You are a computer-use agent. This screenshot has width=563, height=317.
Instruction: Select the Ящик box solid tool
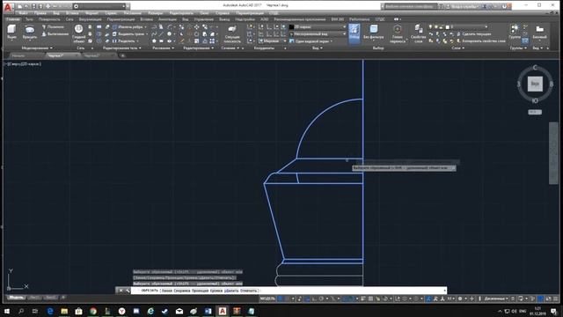click(11, 32)
